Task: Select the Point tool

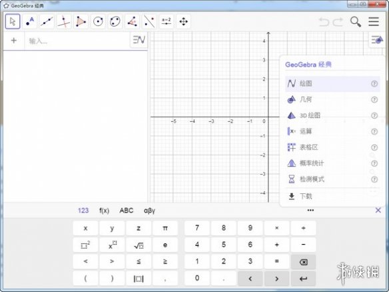Action: [x=30, y=21]
